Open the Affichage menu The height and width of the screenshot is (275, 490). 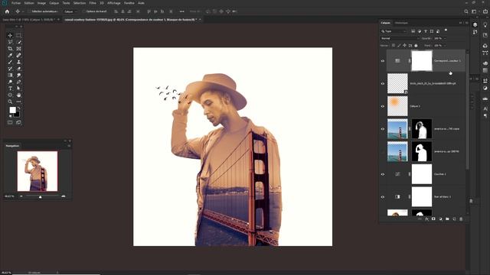click(114, 3)
